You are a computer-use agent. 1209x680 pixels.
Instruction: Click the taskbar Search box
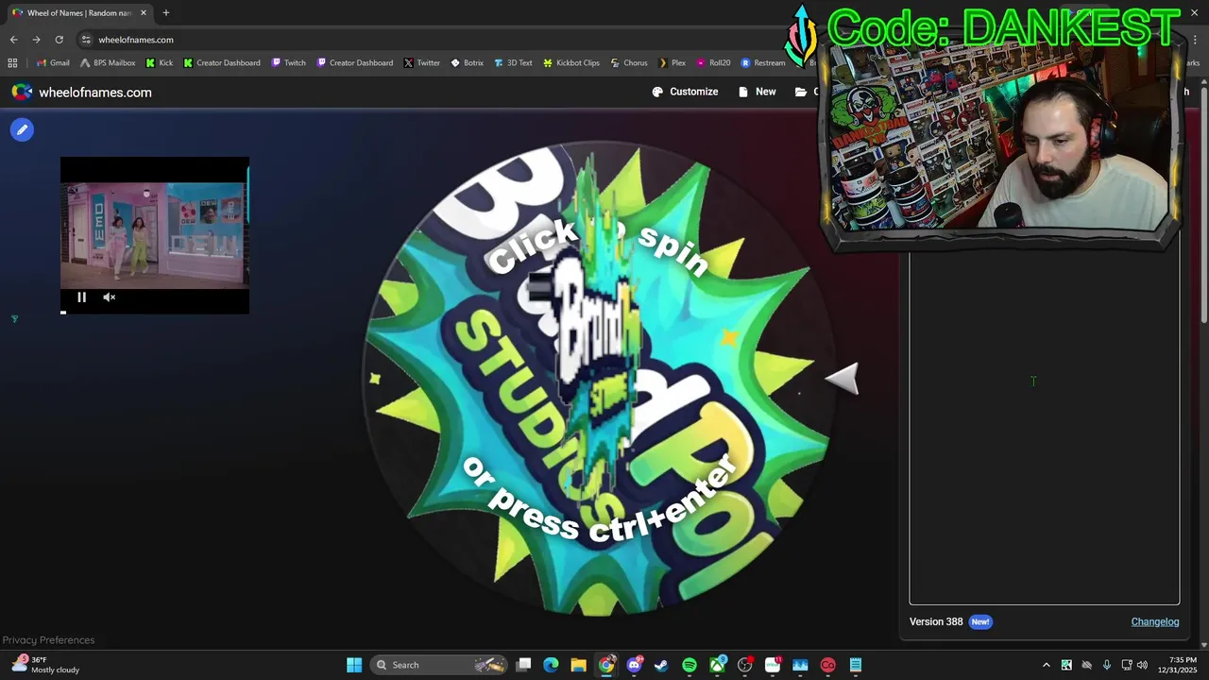[x=440, y=665]
